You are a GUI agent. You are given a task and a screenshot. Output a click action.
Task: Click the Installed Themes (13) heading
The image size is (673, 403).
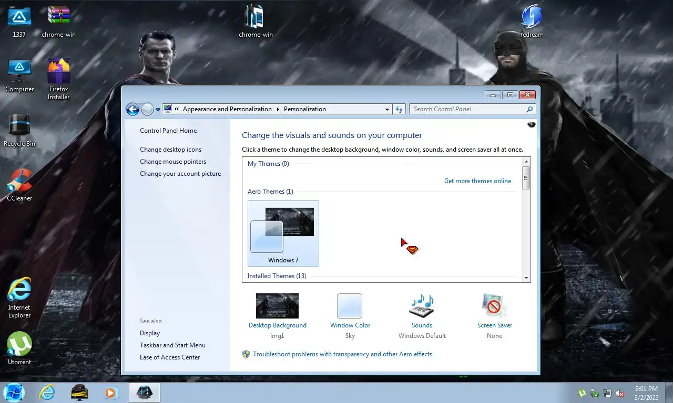click(x=277, y=276)
